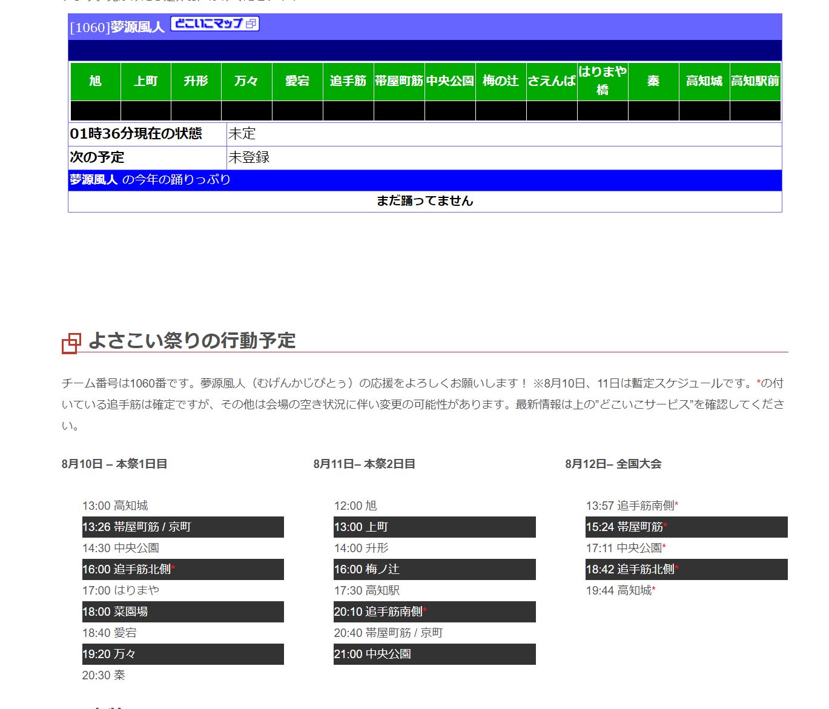Viewport: 829px width, 709px height.
Task: Click the 未定 status value
Action: click(x=242, y=134)
